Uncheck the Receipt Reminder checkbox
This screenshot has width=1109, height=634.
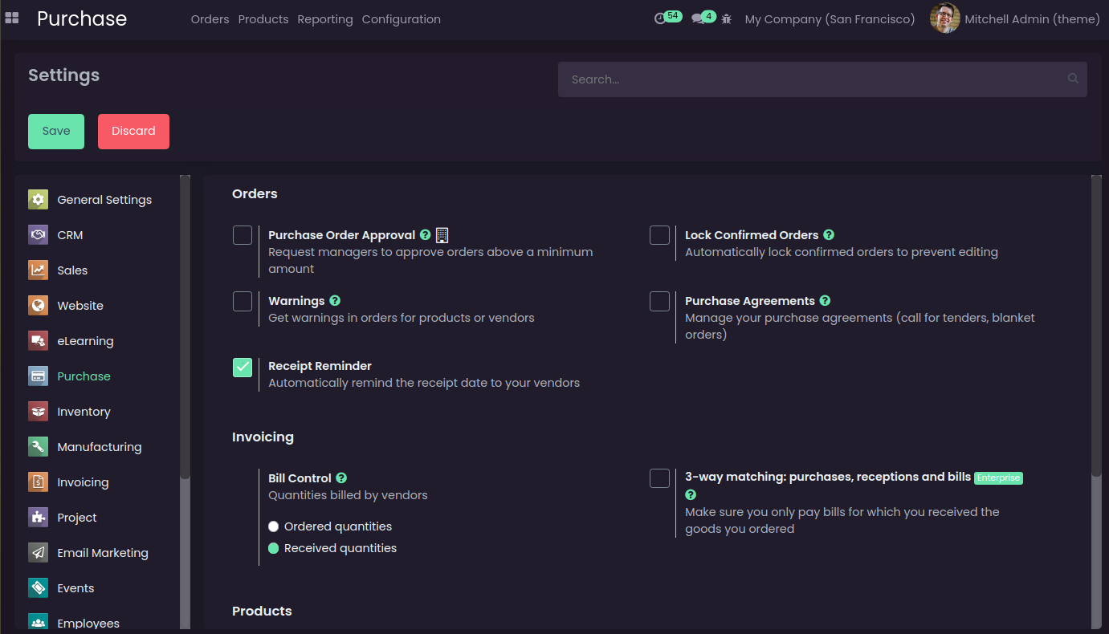click(243, 367)
